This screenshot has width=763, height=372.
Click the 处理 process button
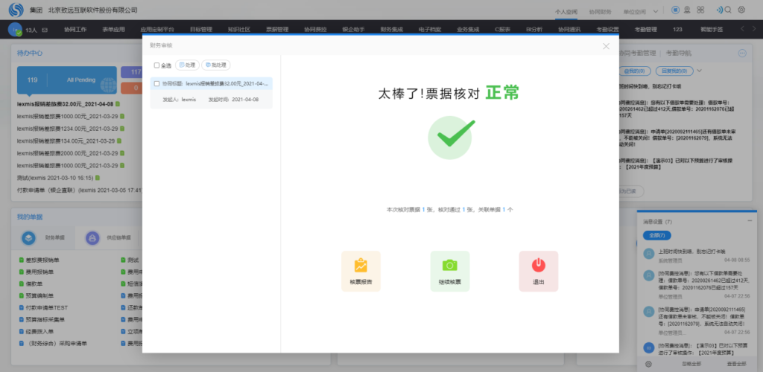(x=186, y=65)
